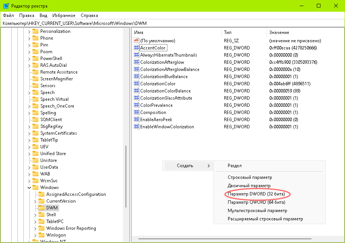Click the (По умолчанию) string value icon

point(136,40)
